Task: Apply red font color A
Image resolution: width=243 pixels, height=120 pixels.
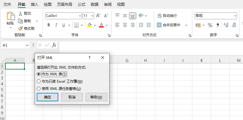Action: point(101,25)
